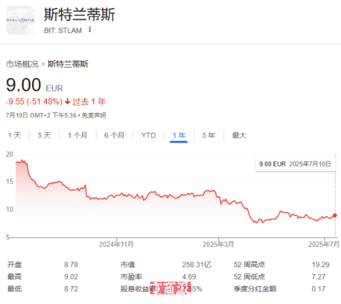Click the 季度分红金额 label

coord(255,289)
